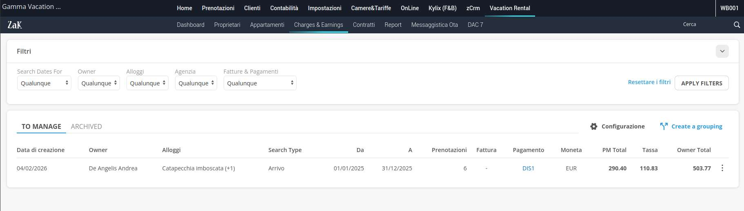744x211 pixels.
Task: Switch to the ARCHIVED tab
Action: click(87, 126)
